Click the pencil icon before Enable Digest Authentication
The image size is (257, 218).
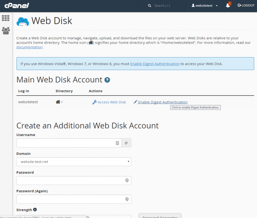135,102
